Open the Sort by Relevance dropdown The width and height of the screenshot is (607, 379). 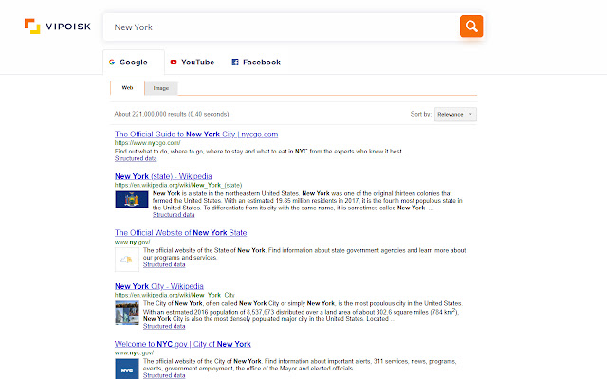tap(455, 114)
